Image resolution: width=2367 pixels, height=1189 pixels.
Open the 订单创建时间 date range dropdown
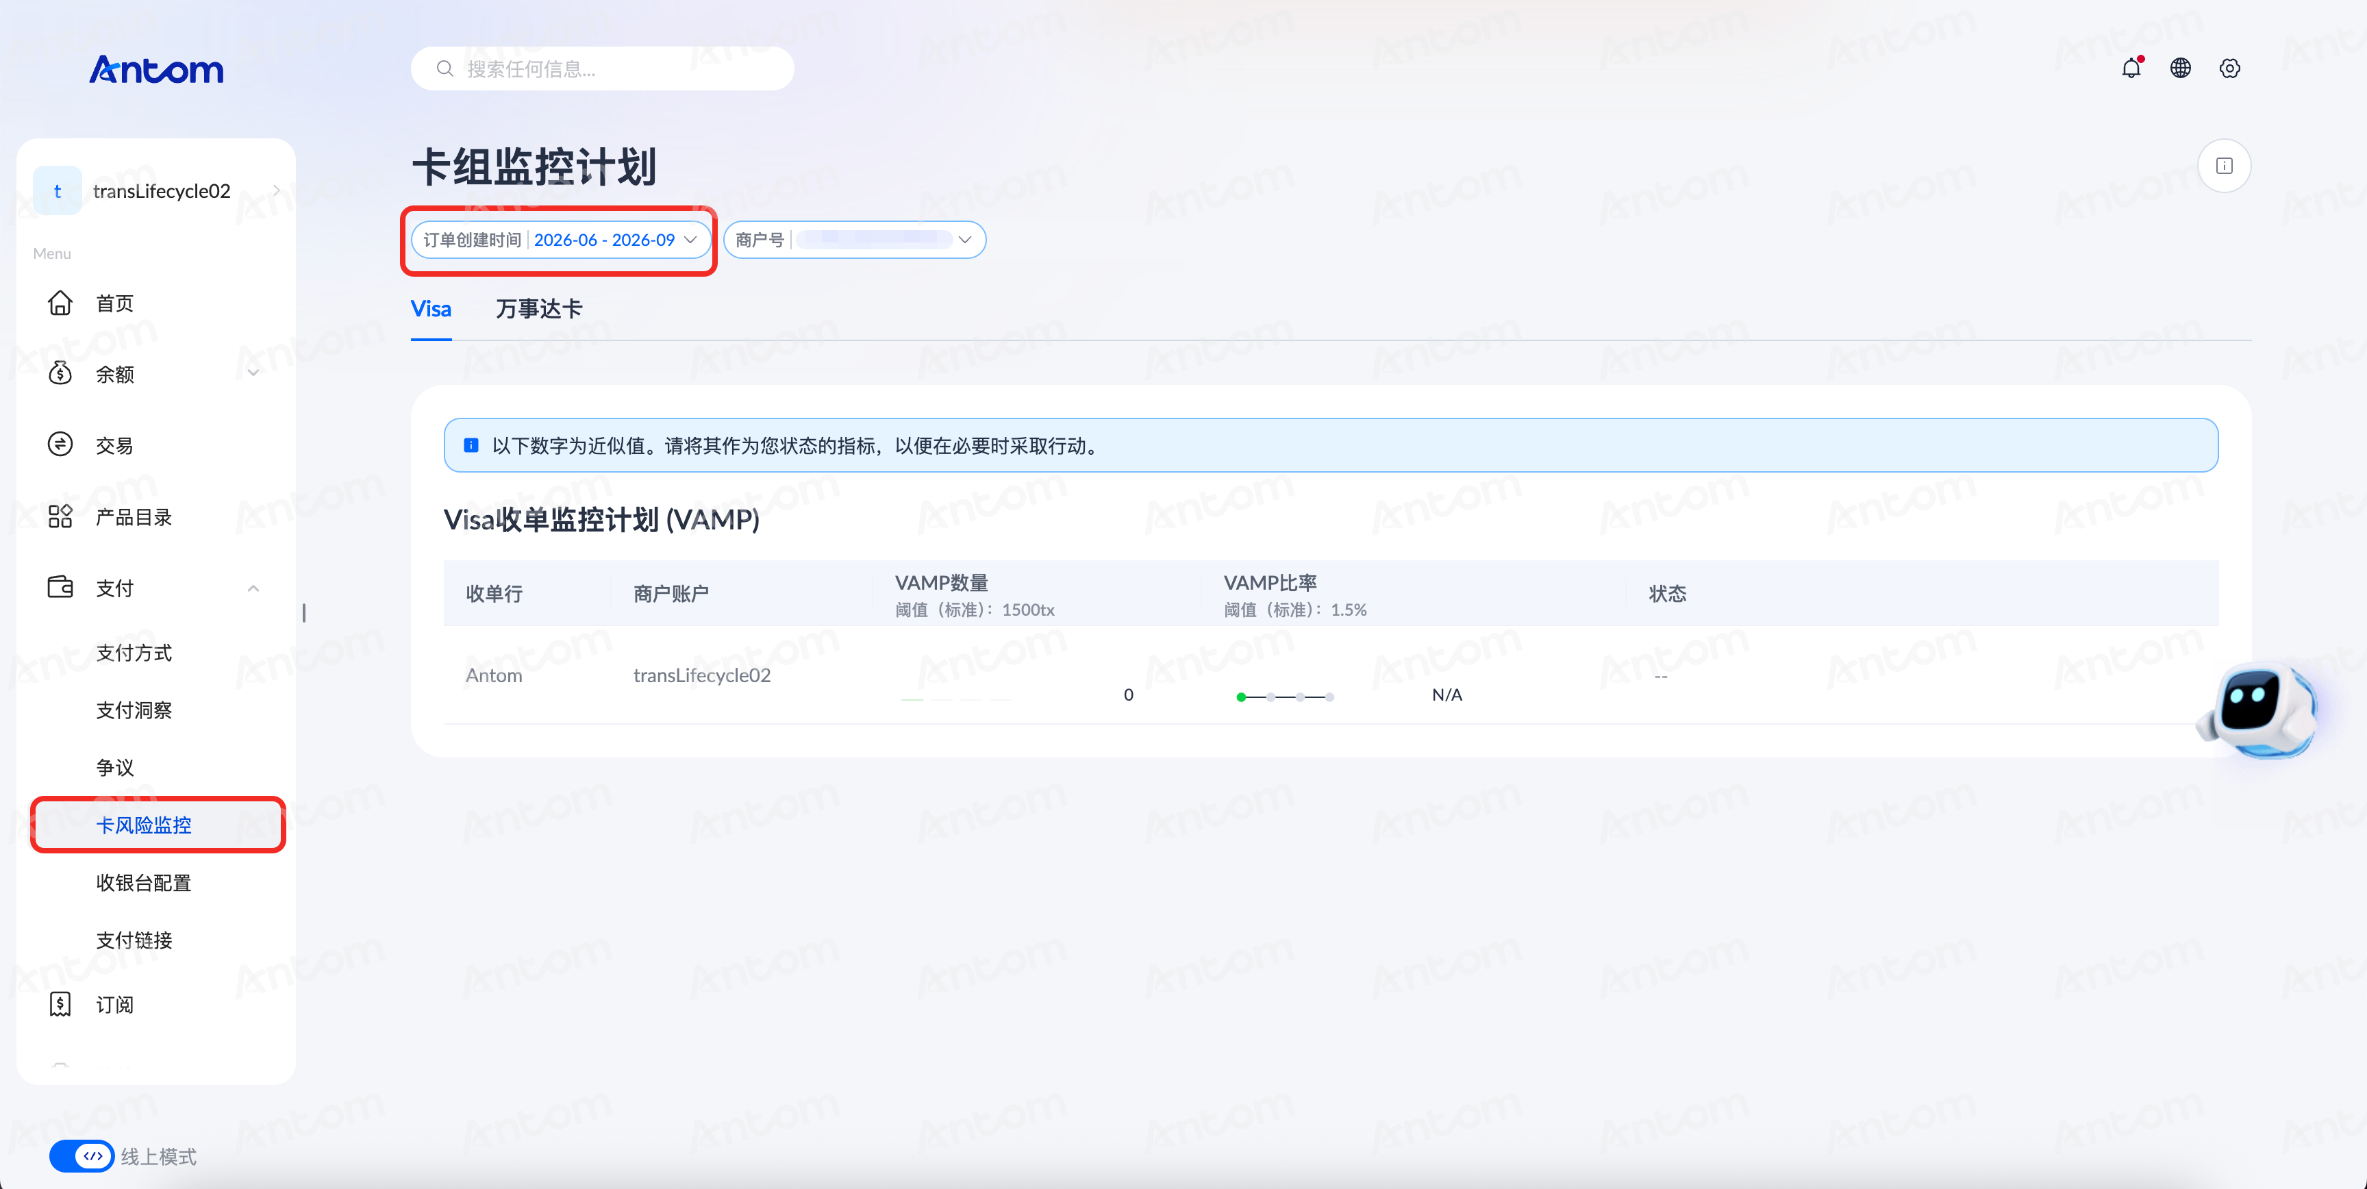pos(560,240)
